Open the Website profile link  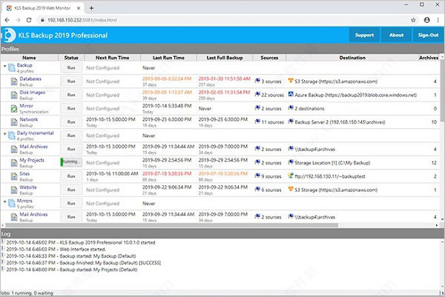(28, 187)
